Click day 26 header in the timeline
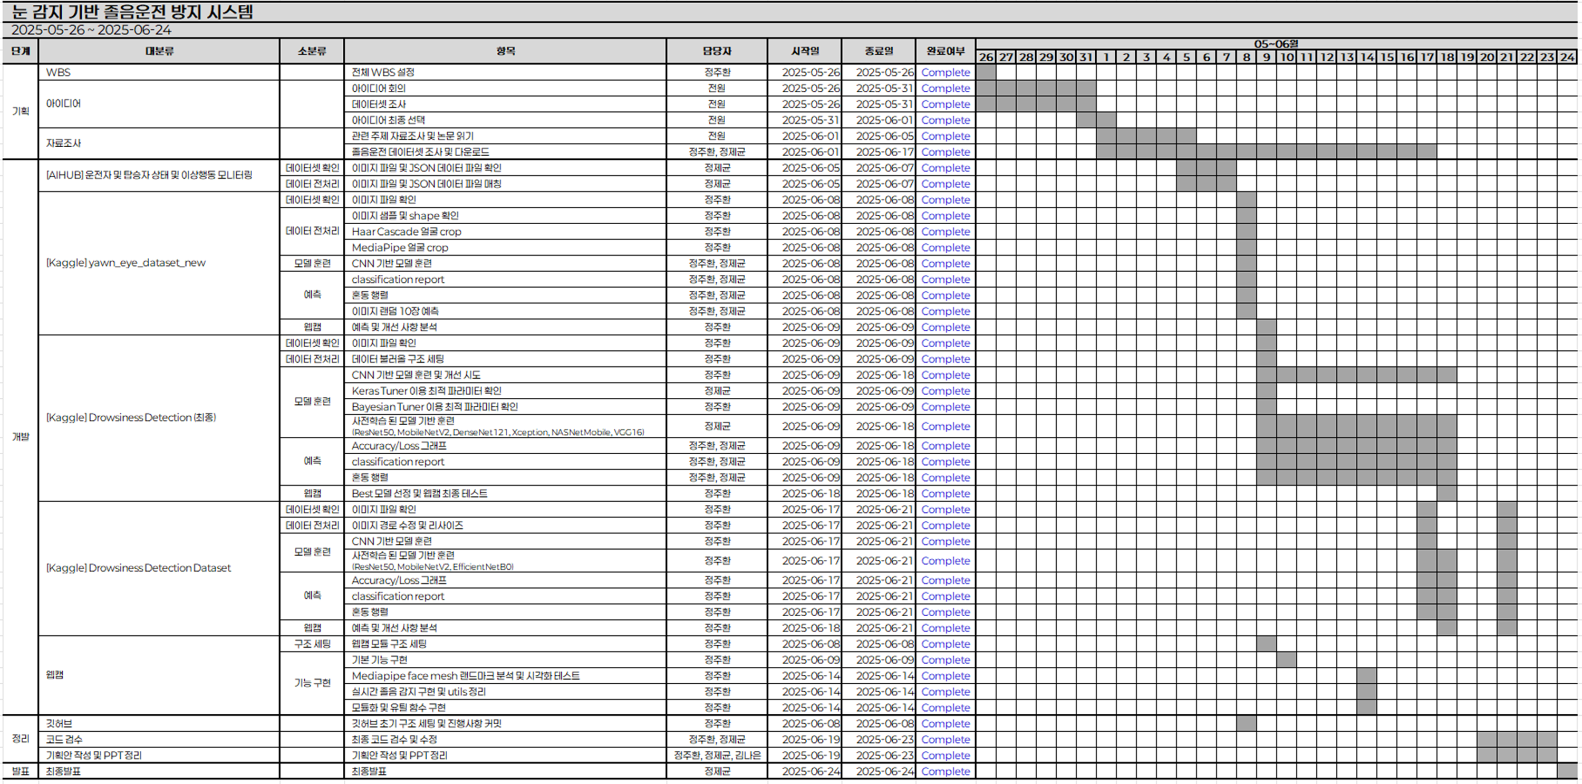Screen dimensions: 1582x784 [x=986, y=57]
